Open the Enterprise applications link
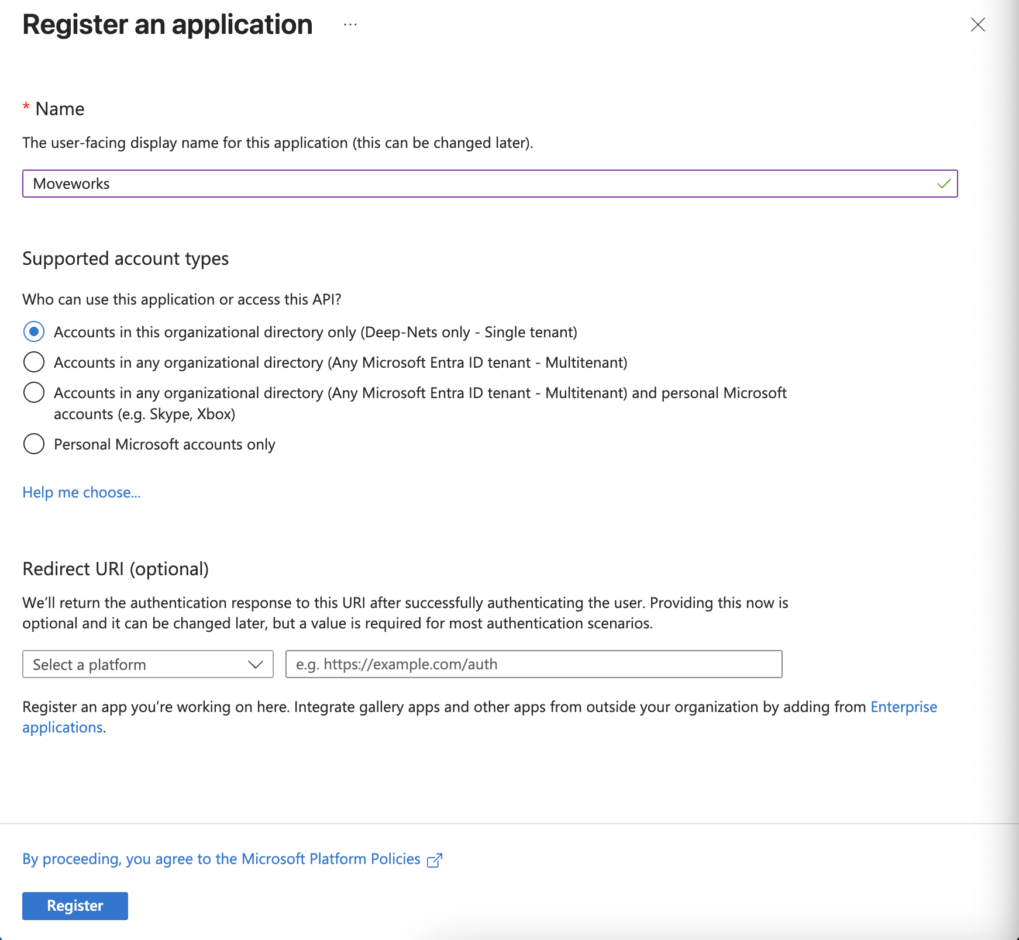 (x=904, y=707)
